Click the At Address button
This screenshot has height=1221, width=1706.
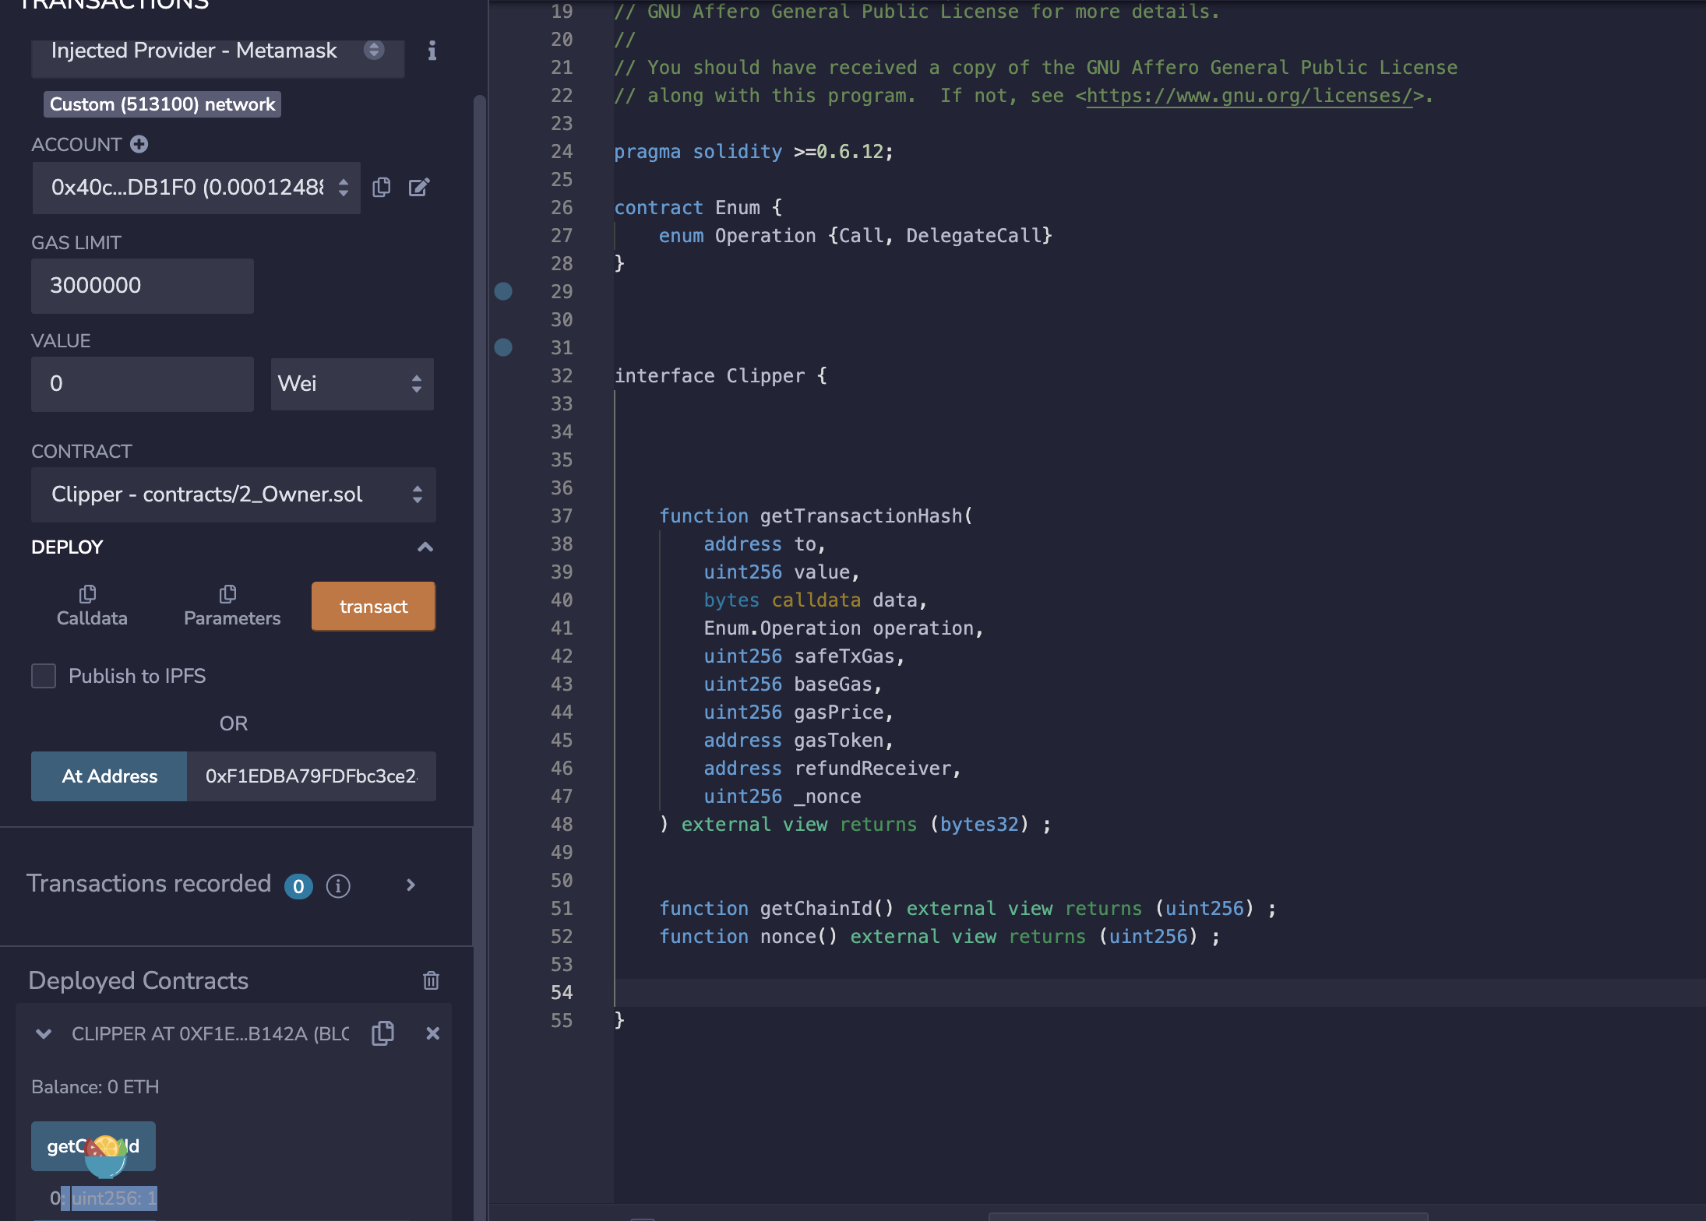[x=109, y=776]
